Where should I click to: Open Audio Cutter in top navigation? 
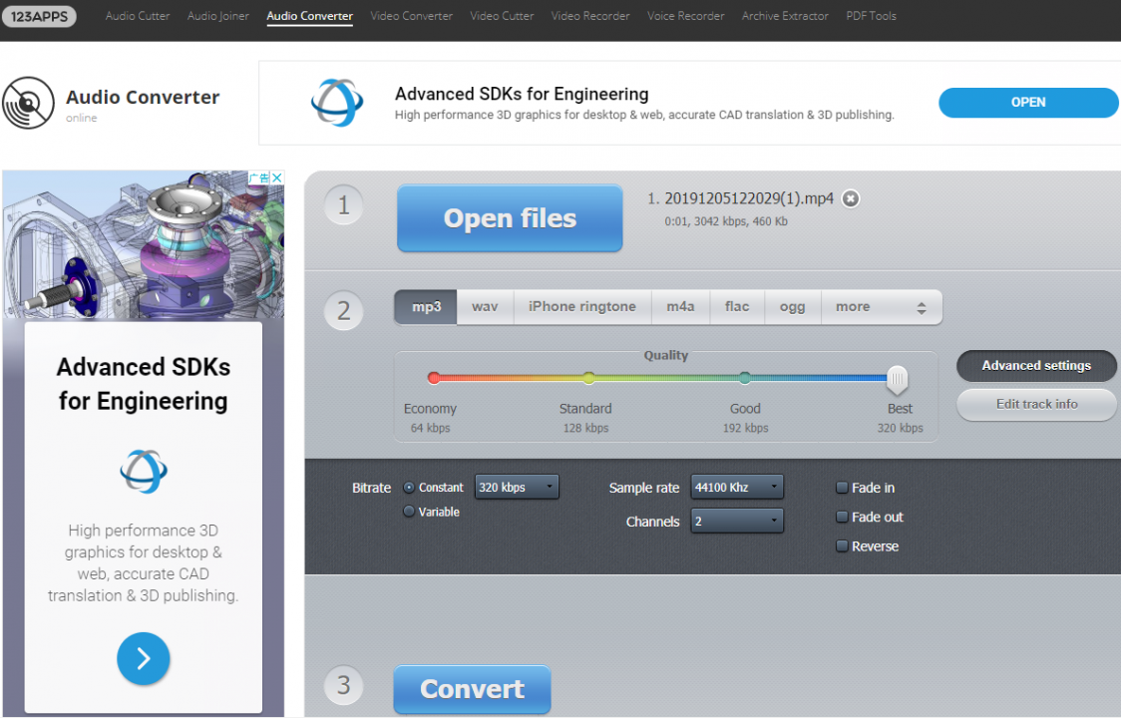coord(138,16)
